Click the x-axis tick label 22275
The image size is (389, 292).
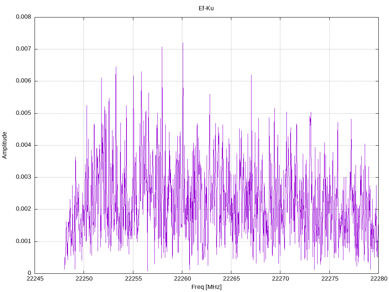click(x=329, y=279)
